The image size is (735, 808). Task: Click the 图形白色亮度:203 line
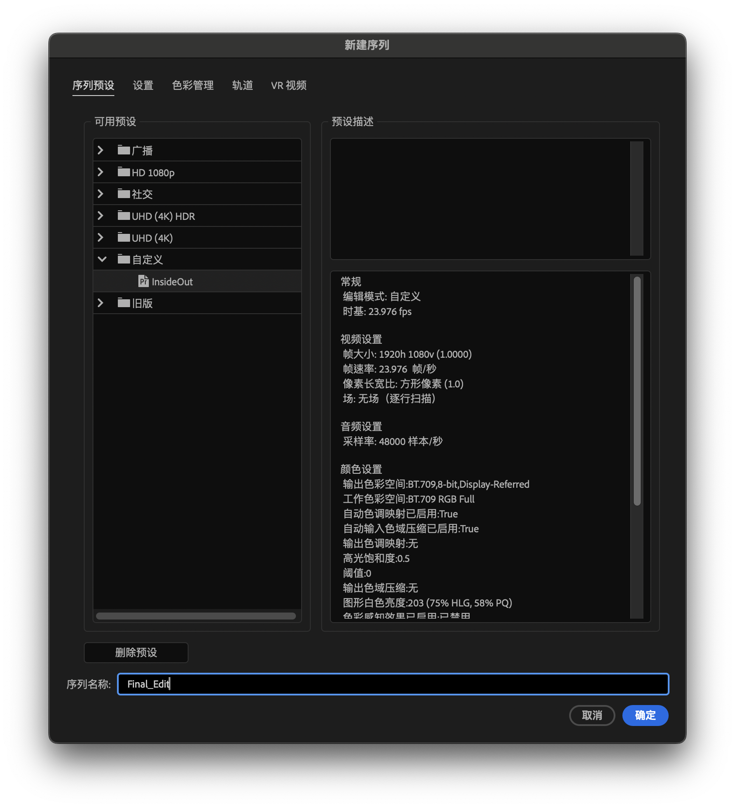(427, 603)
